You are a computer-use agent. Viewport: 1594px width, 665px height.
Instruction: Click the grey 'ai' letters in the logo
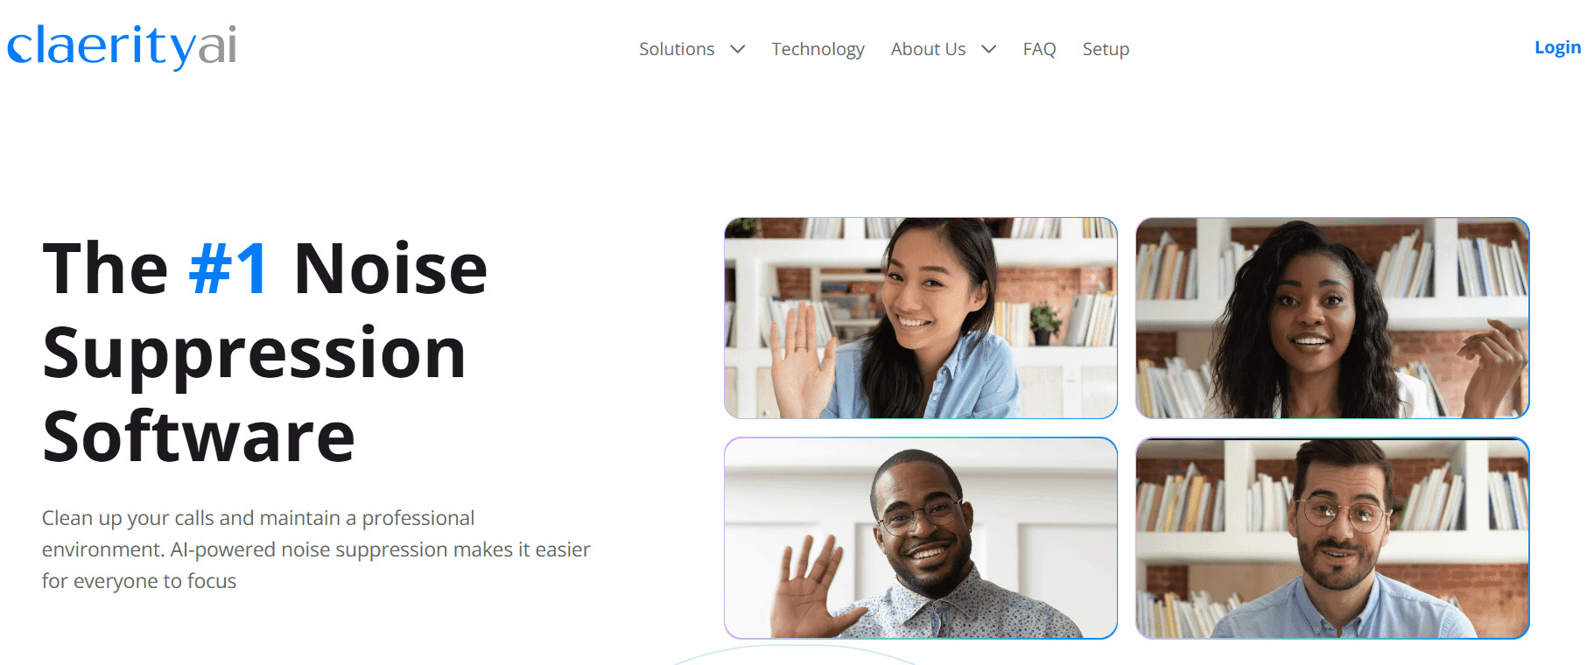click(217, 45)
